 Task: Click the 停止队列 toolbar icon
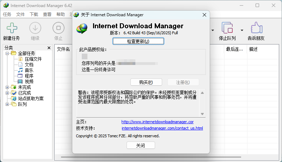(x=227, y=28)
